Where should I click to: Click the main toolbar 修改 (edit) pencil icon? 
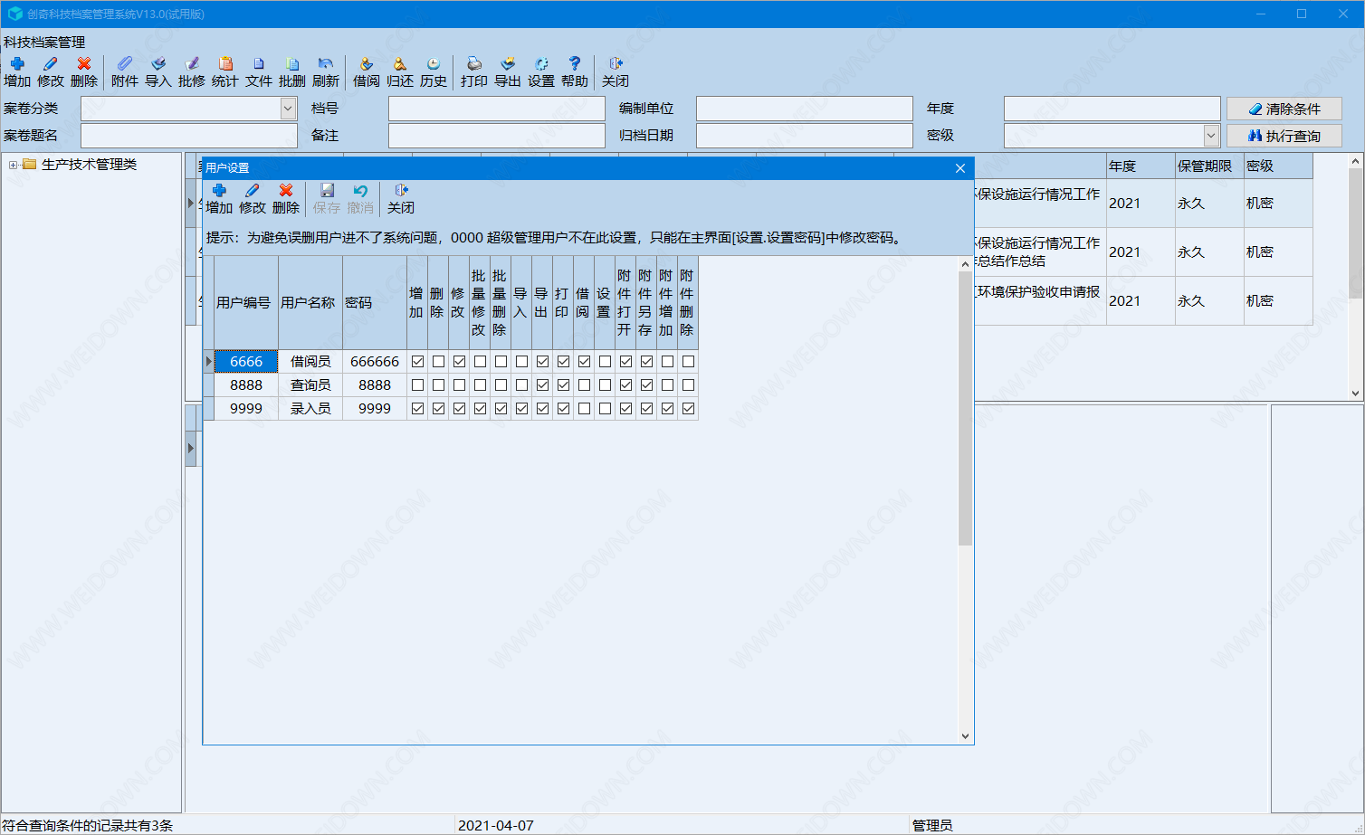pos(51,71)
